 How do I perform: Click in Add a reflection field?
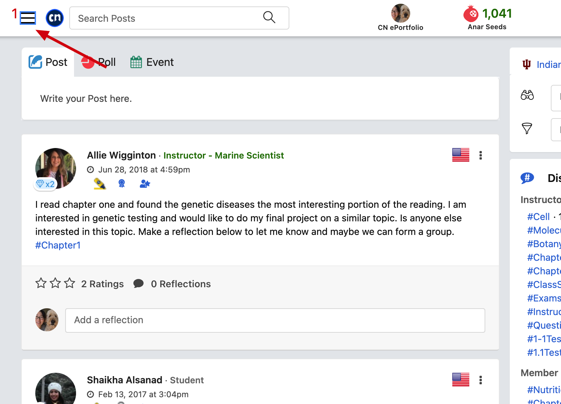(275, 320)
